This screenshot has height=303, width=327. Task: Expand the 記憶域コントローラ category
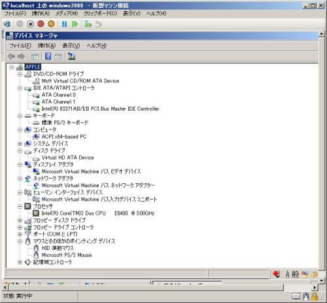(20, 262)
